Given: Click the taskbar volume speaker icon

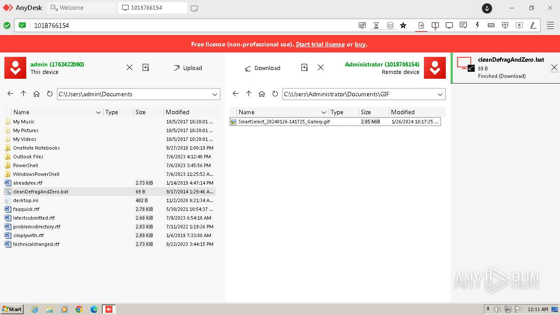Looking at the screenshot, I should (x=497, y=309).
